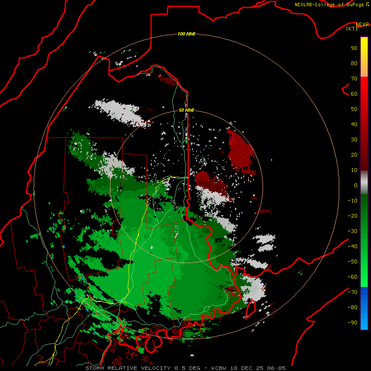Click the 60 value on the velocity scale
Screen dimensions: 371x371
[354, 94]
